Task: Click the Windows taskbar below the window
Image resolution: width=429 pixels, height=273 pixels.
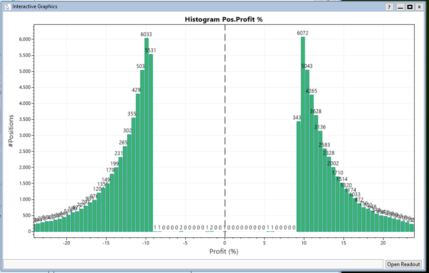Action: tap(215, 271)
